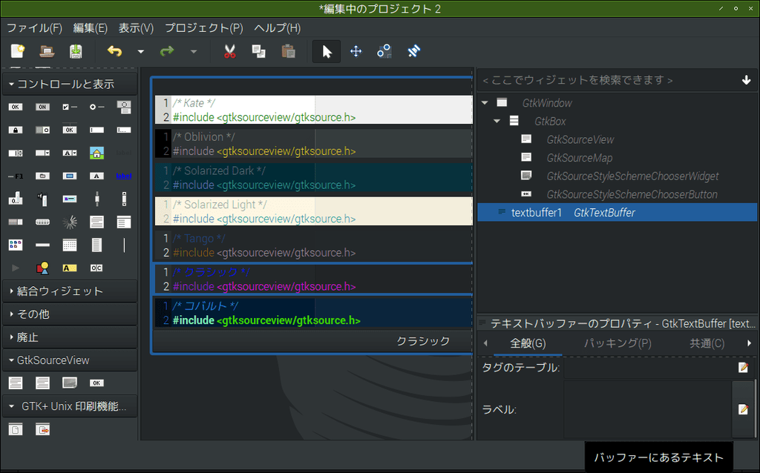This screenshot has height=473, width=760.
Task: Click the widget search down-arrow button
Action: [x=746, y=80]
